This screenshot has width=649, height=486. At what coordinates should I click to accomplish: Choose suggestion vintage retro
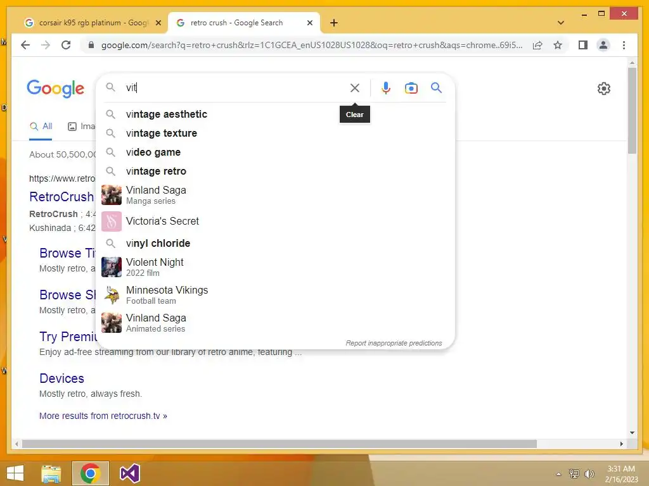pyautogui.click(x=276, y=171)
